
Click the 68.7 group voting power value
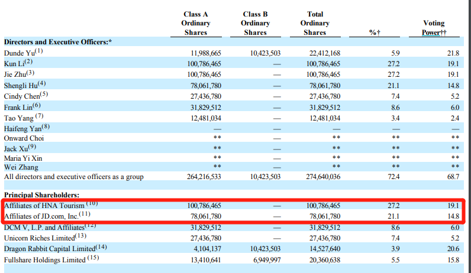[x=453, y=177]
